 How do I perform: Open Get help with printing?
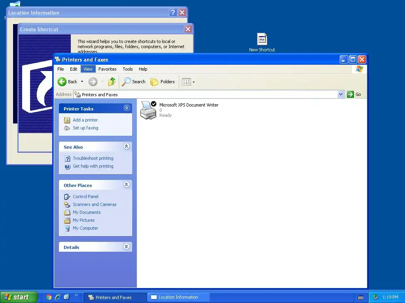[x=93, y=166]
